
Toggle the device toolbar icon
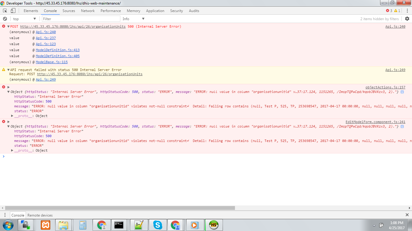tap(13, 11)
